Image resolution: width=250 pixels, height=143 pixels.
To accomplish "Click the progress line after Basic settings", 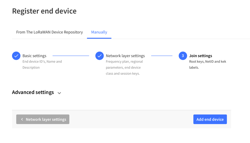I will [x=71, y=56].
